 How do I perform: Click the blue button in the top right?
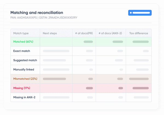[x=140, y=13]
